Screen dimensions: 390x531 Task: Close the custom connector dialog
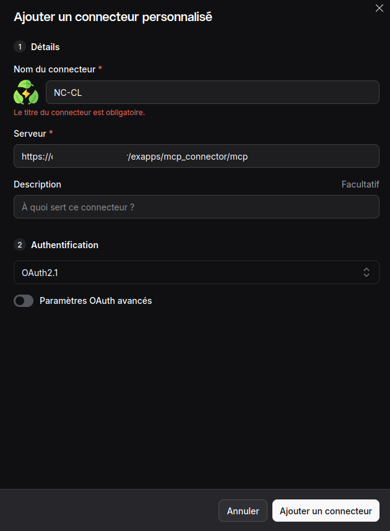pos(379,8)
